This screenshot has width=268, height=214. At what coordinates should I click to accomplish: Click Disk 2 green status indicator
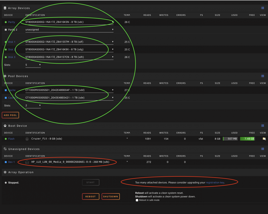pyautogui.click(x=6, y=49)
